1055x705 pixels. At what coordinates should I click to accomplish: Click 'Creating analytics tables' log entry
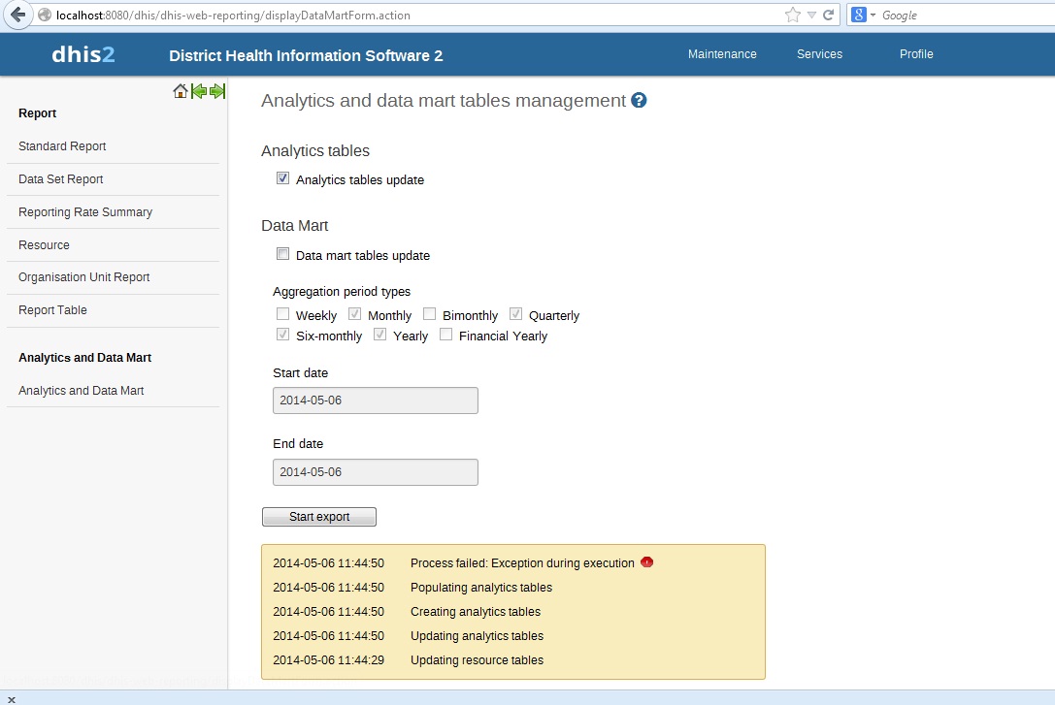475,612
